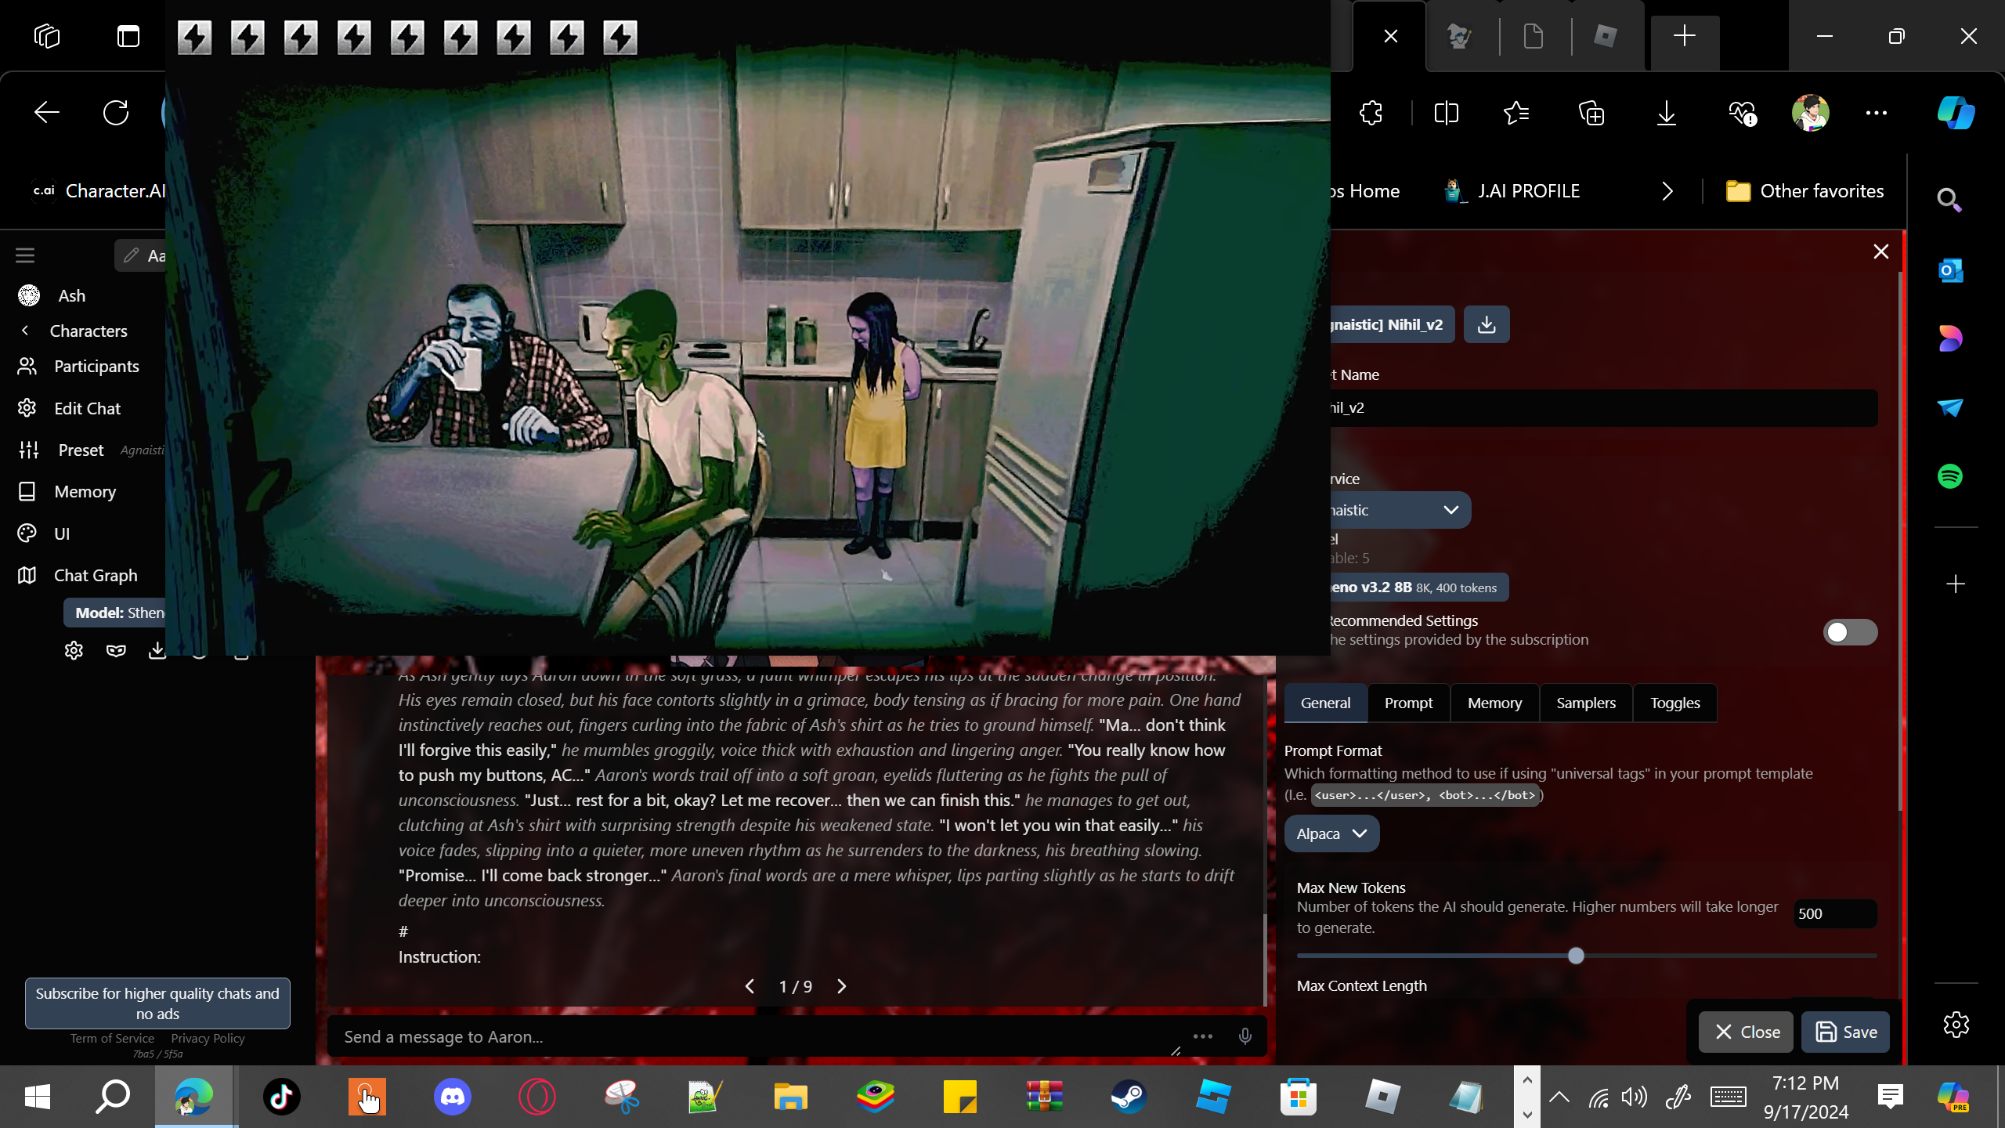Open Discord from the taskbar
The image size is (2005, 1128).
(452, 1096)
